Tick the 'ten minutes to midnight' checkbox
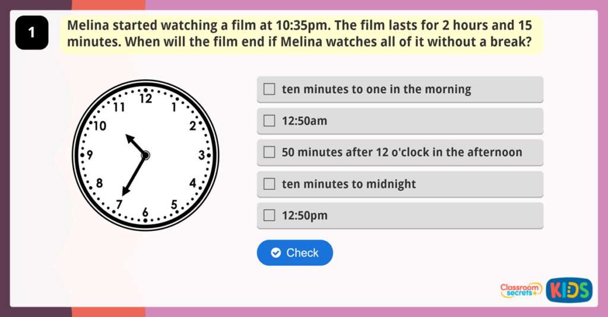The width and height of the screenshot is (608, 317). click(x=270, y=184)
